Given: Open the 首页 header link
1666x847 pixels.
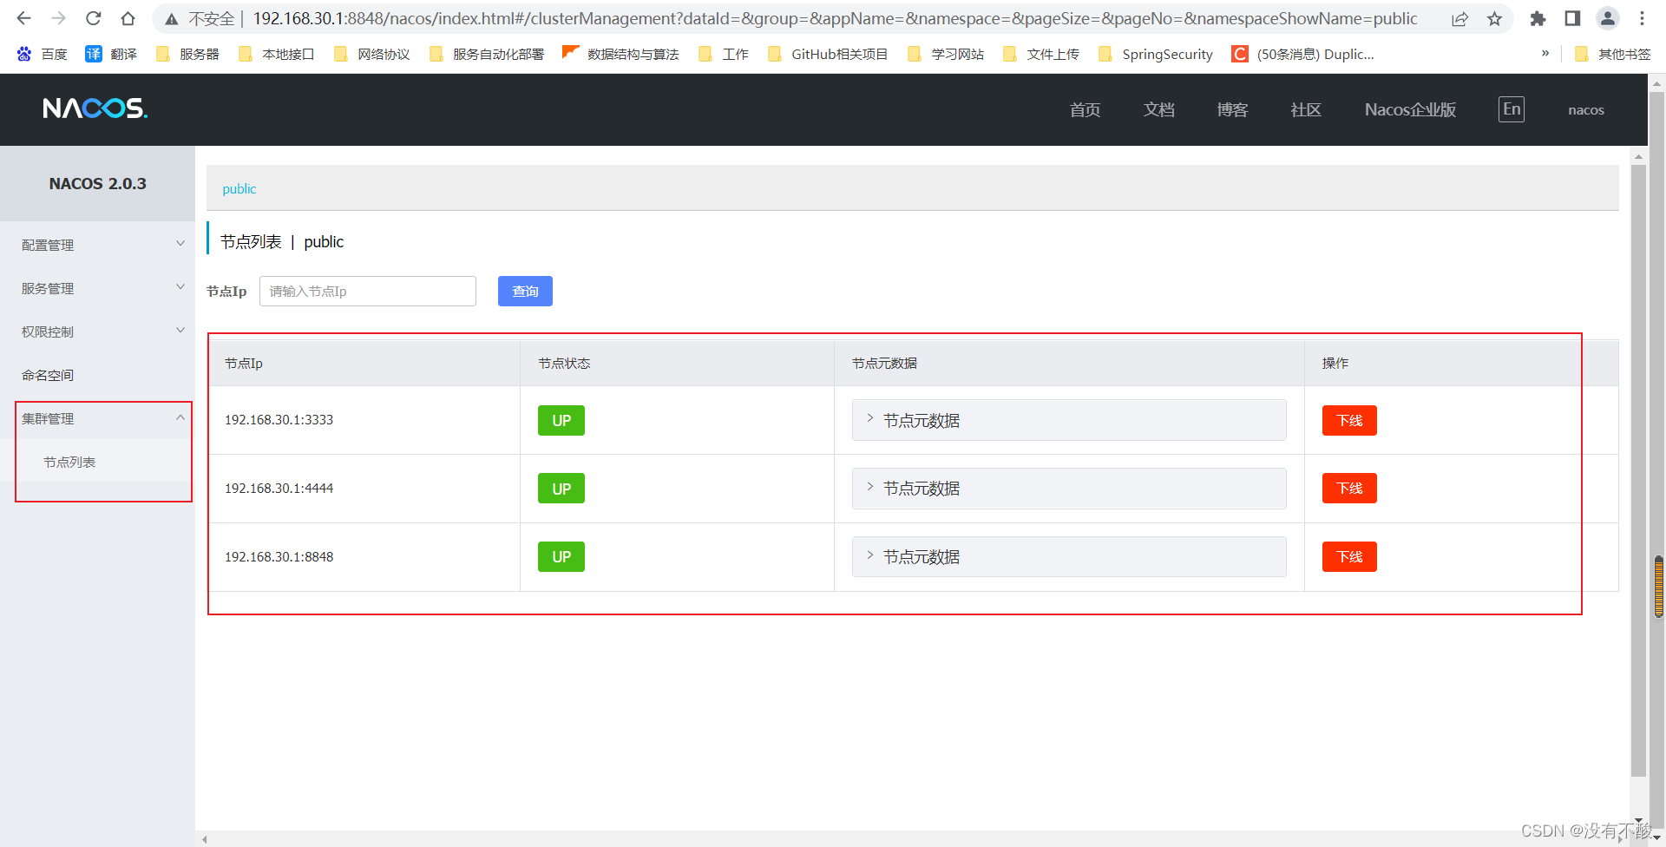Looking at the screenshot, I should coord(1085,109).
